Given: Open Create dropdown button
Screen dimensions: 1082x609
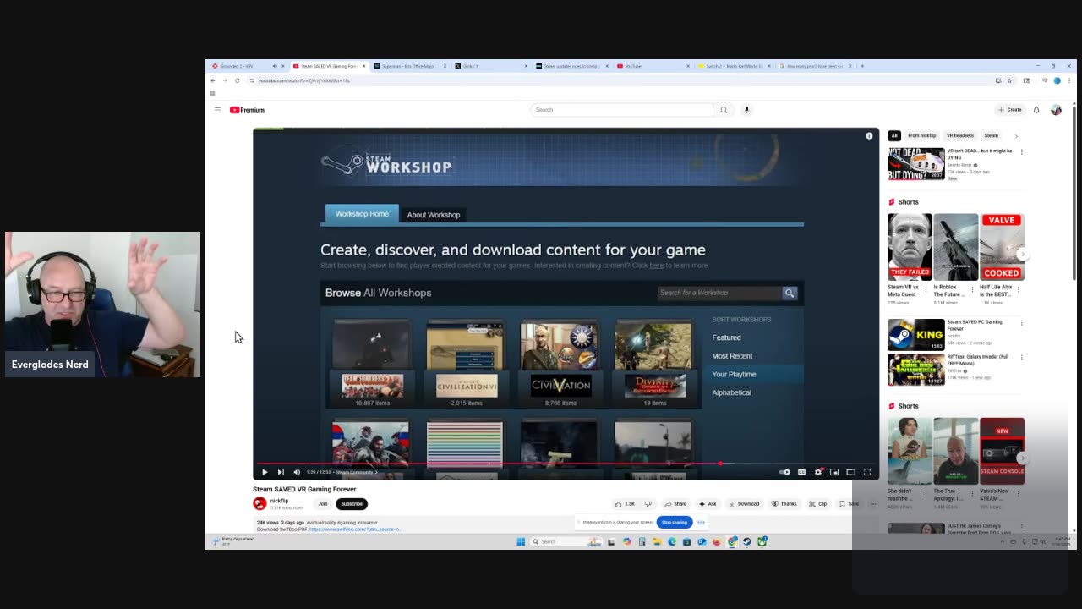Looking at the screenshot, I should (1010, 110).
